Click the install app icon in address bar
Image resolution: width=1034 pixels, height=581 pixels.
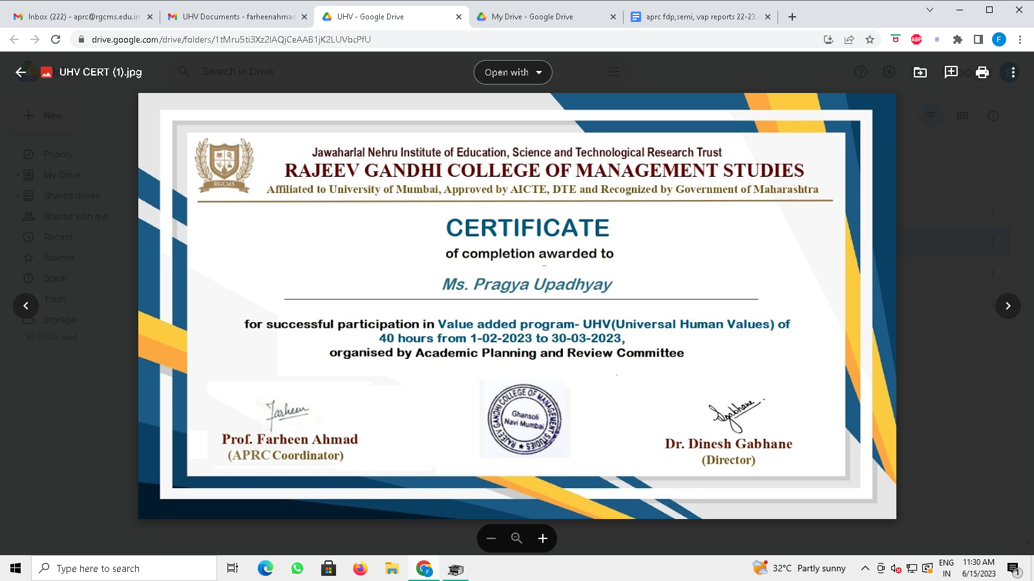click(828, 39)
